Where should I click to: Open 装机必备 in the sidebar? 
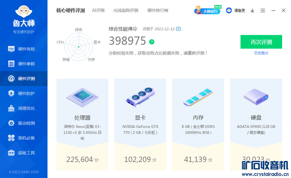[24, 138]
